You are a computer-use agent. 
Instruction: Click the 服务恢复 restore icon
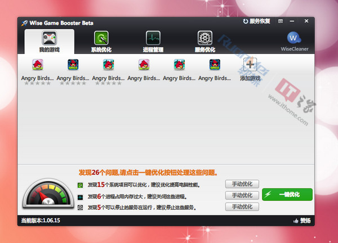pyautogui.click(x=246, y=21)
